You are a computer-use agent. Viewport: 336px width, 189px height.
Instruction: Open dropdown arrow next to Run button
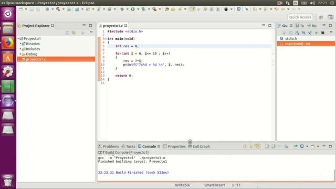pyautogui.click(x=138, y=9)
